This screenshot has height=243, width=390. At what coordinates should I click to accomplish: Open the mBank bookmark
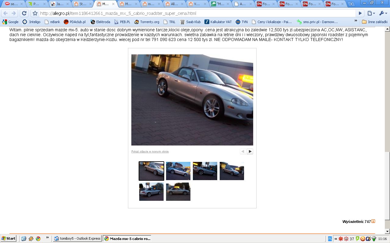(x=52, y=22)
